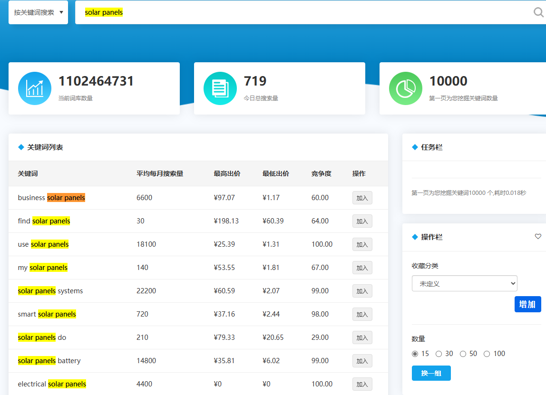
Task: Select the 15 quantity radio option
Action: pos(415,354)
